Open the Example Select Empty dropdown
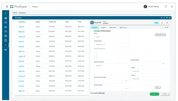Image resolution: width=178 pixels, height=101 pixels. click(111, 81)
